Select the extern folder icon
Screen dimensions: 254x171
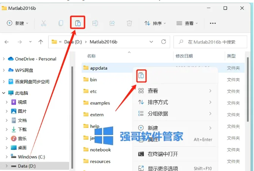(86, 114)
